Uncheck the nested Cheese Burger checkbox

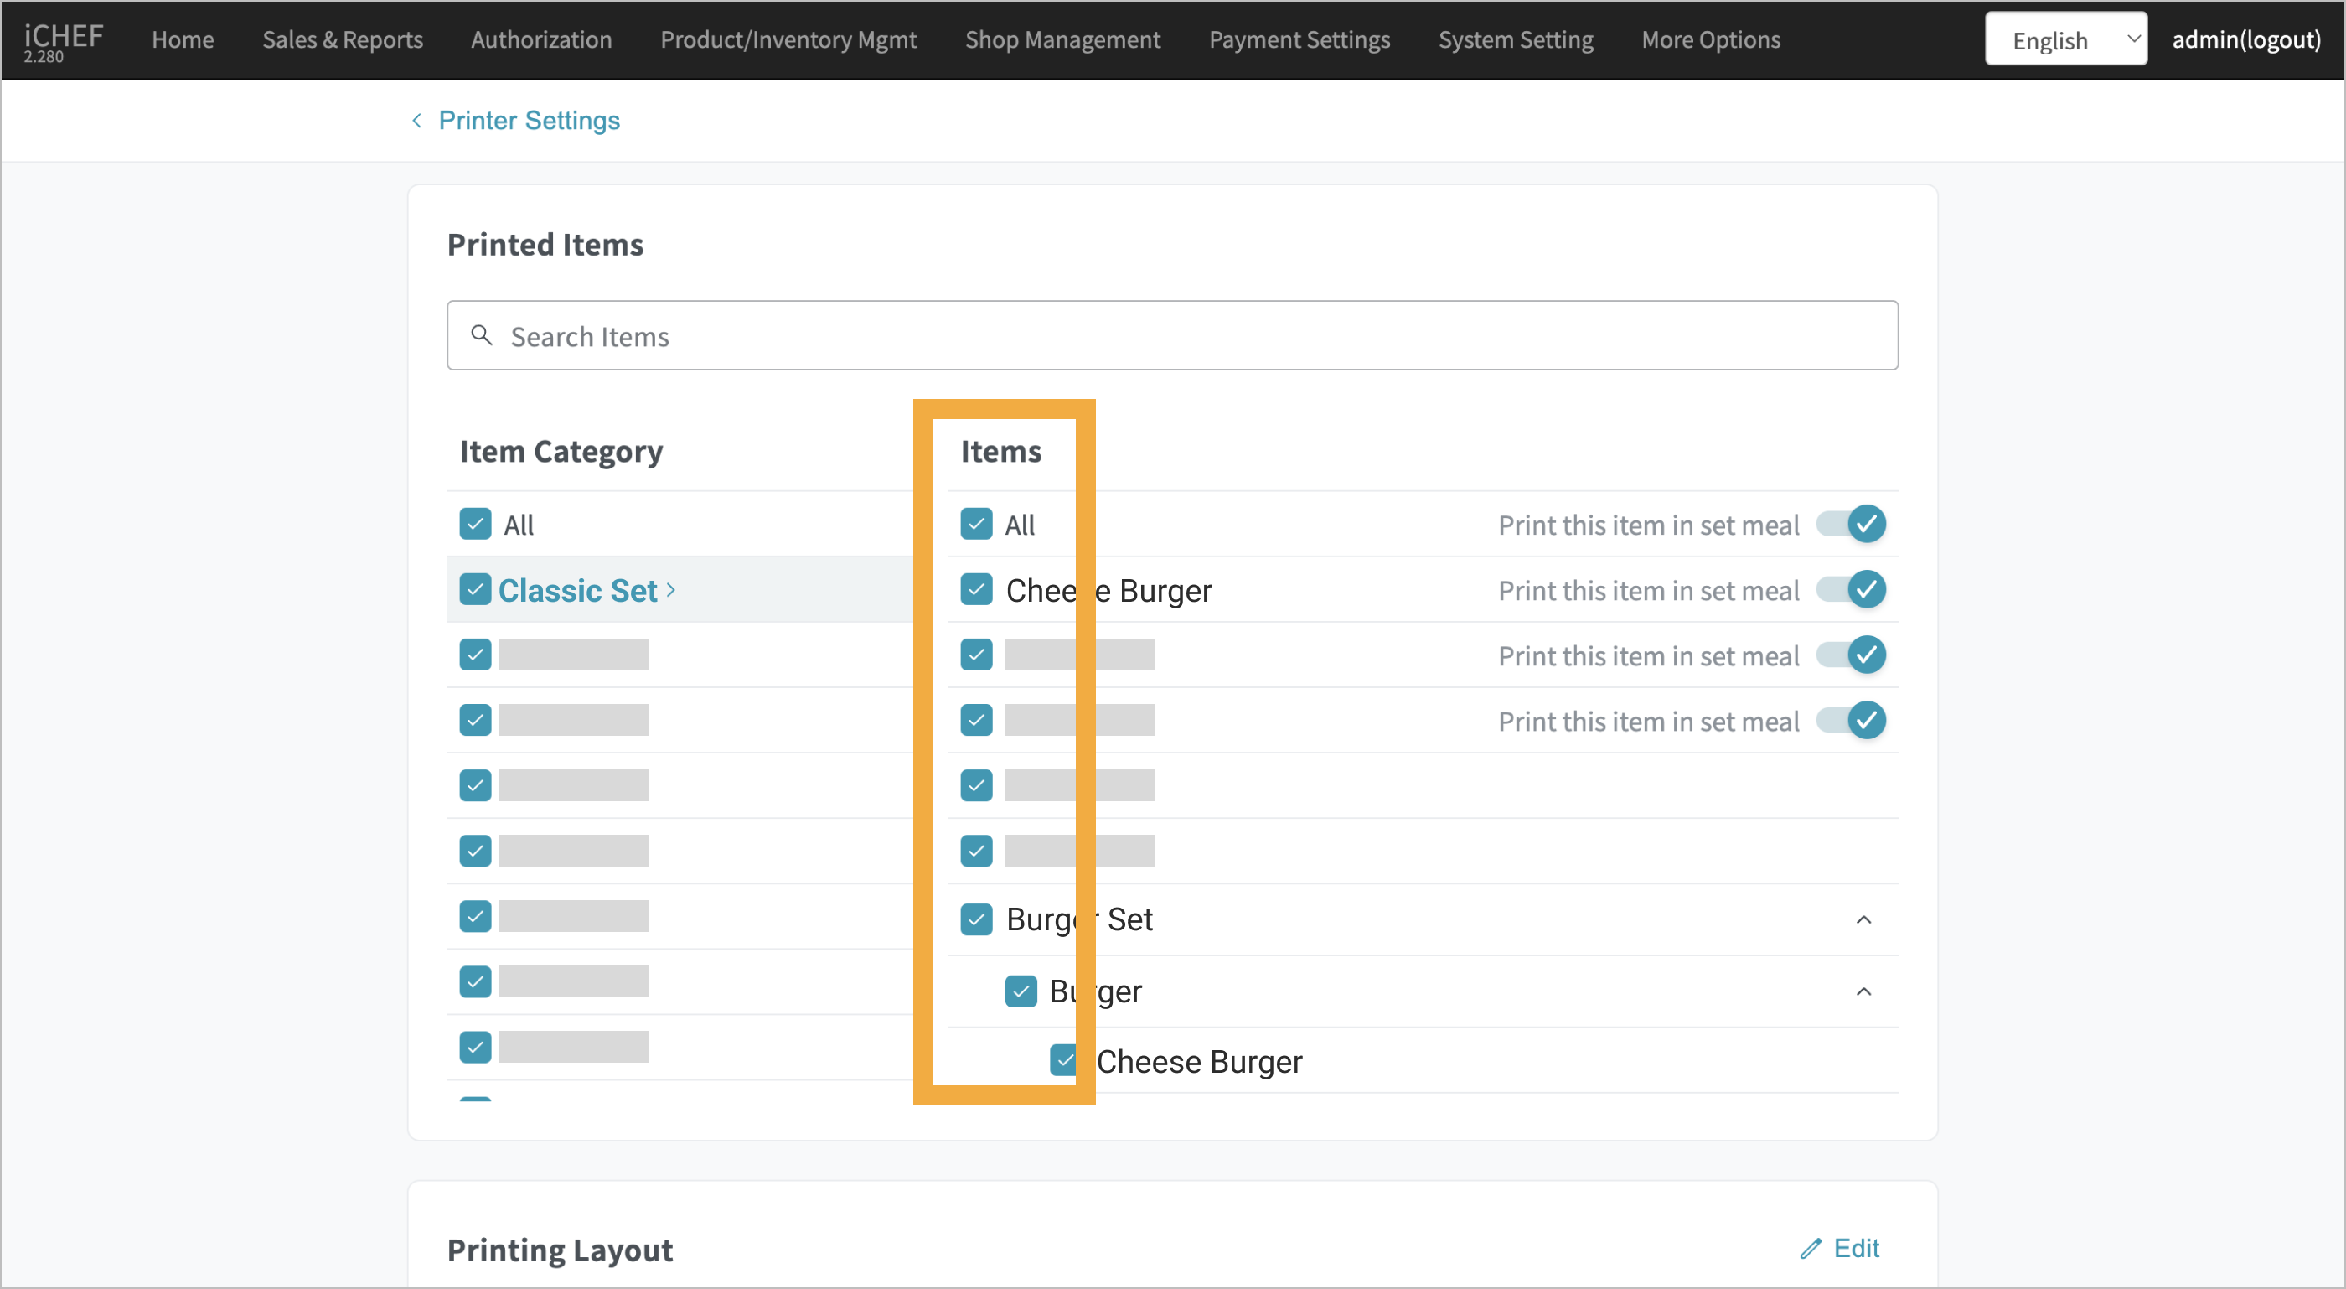tap(1064, 1060)
